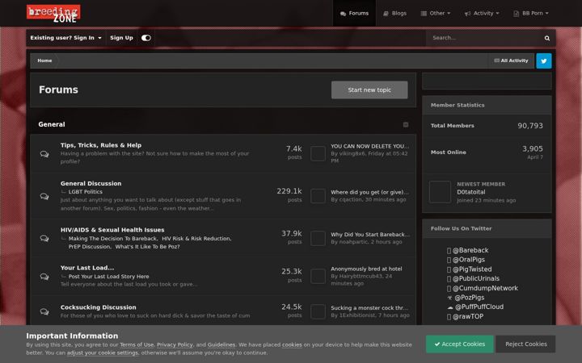Click the Reject Cookies button
Image resolution: width=582 pixels, height=363 pixels.
click(x=525, y=344)
